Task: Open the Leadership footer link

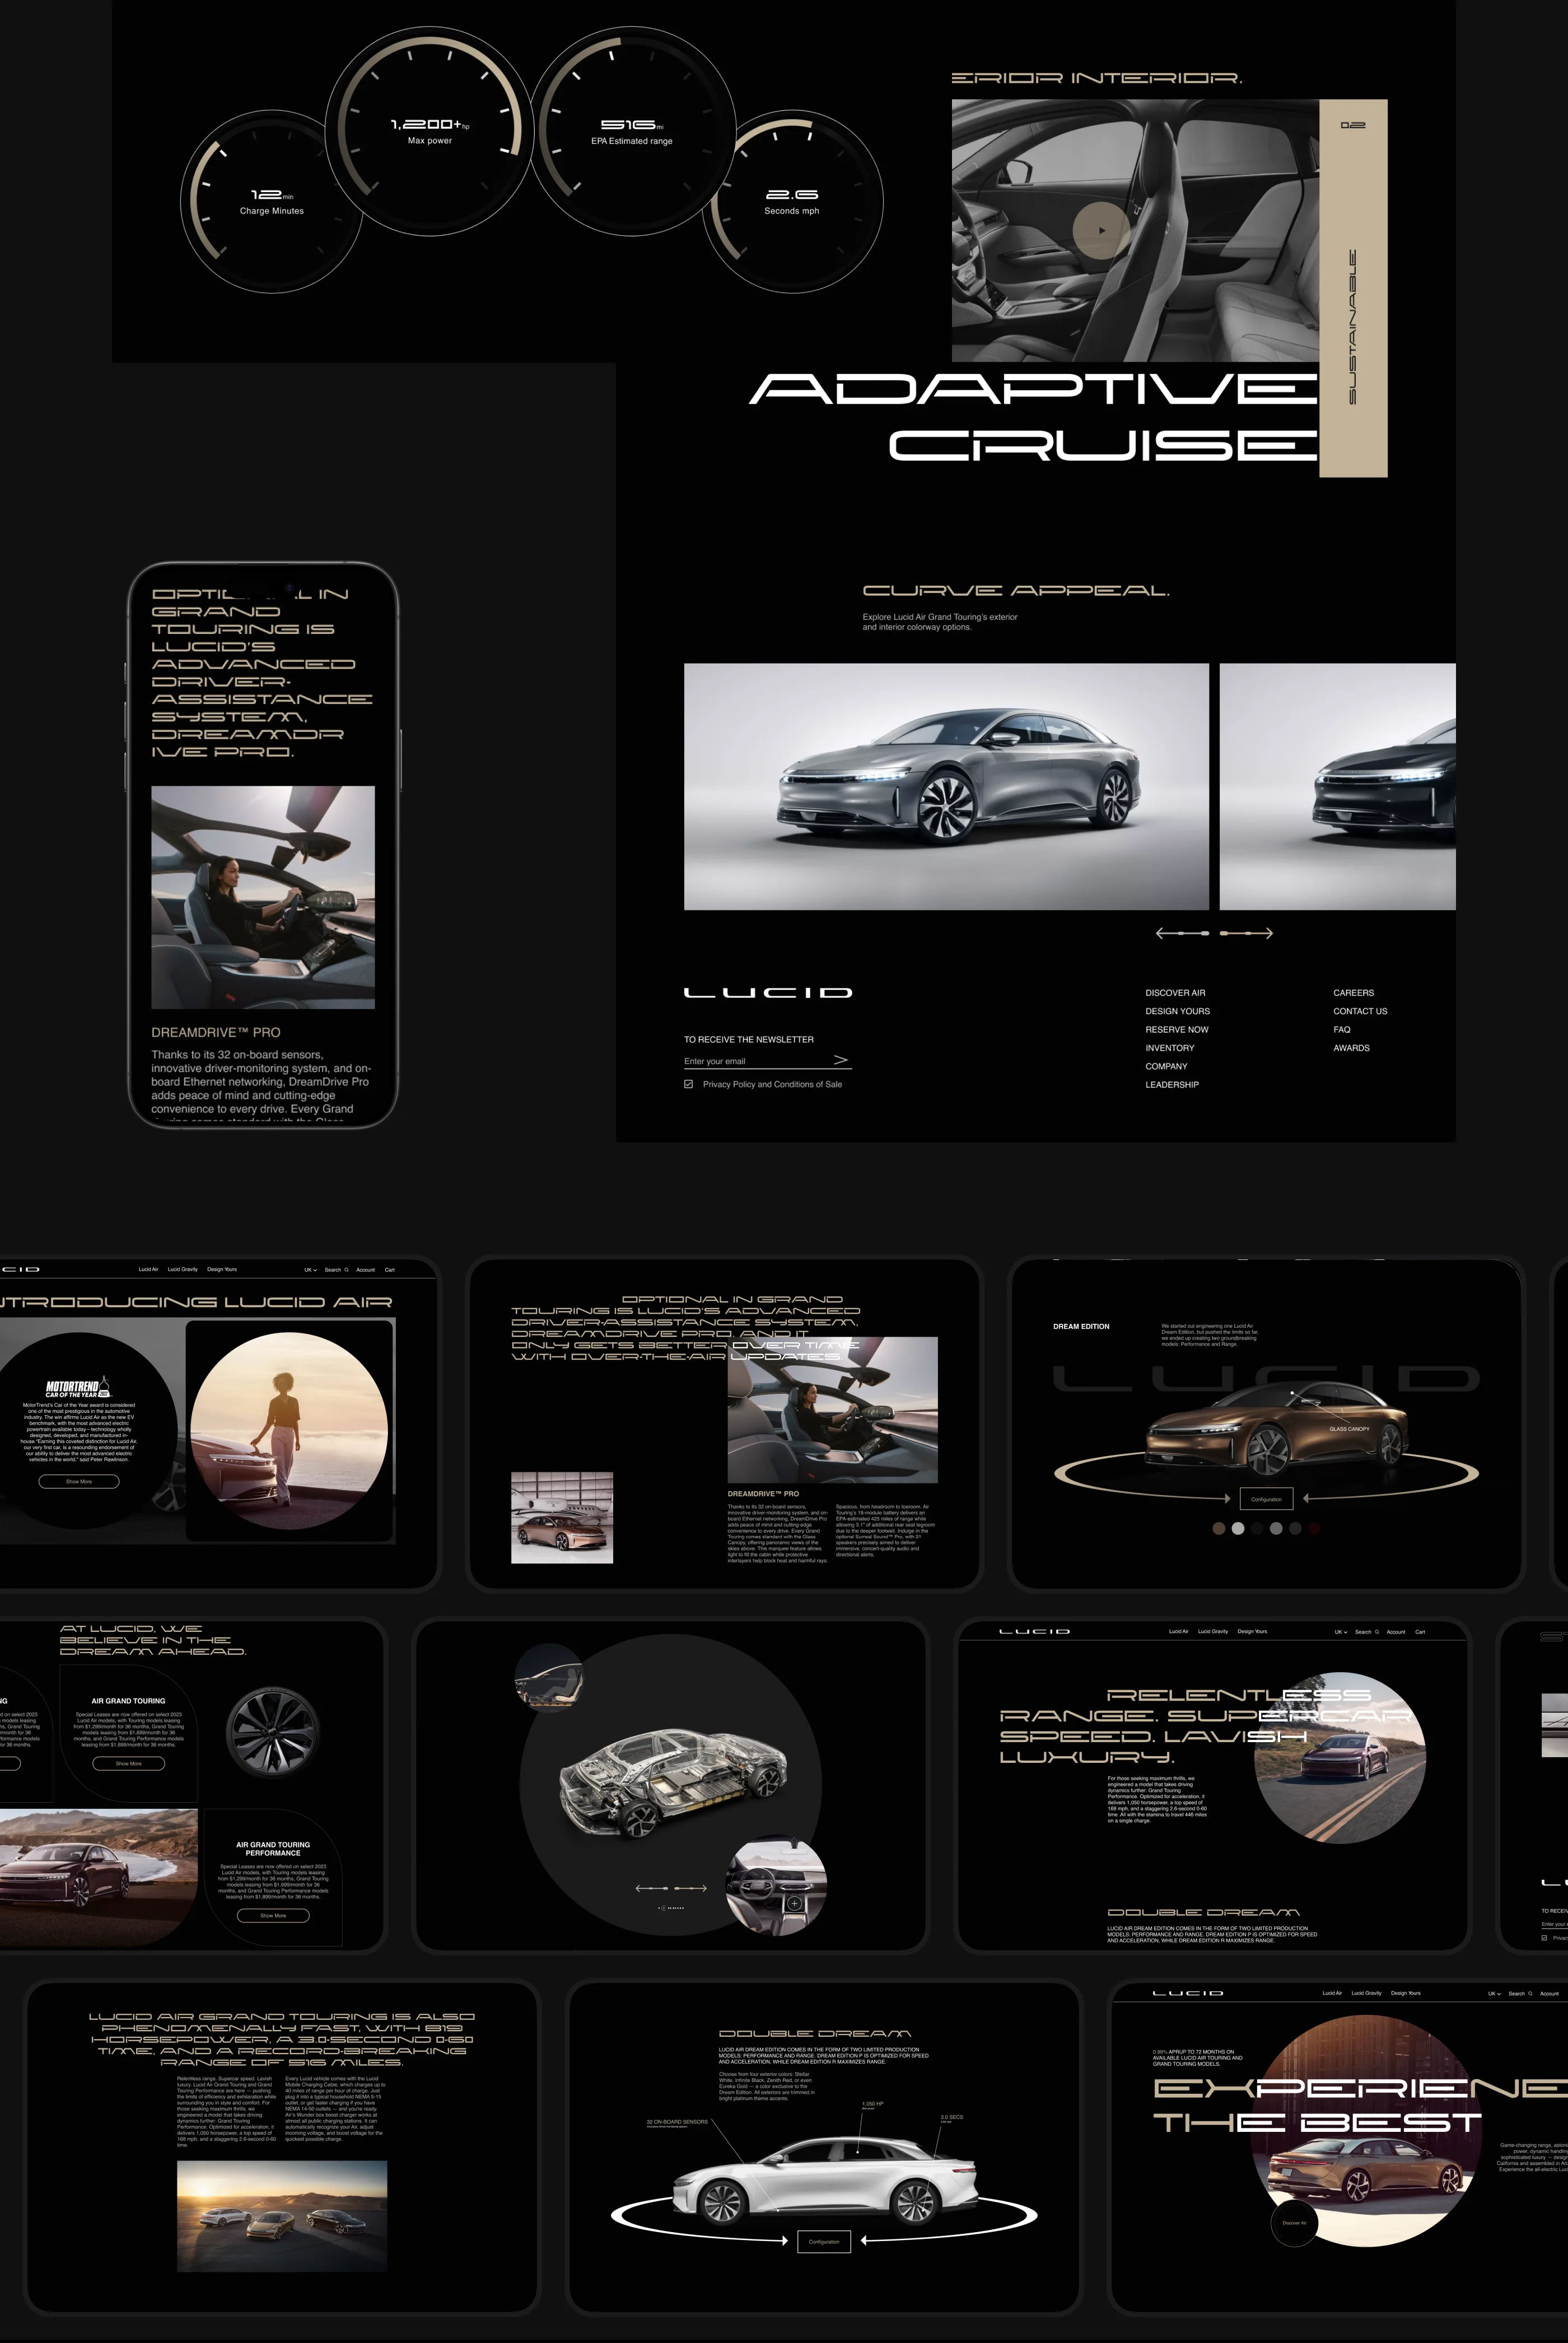Action: 1172,1085
